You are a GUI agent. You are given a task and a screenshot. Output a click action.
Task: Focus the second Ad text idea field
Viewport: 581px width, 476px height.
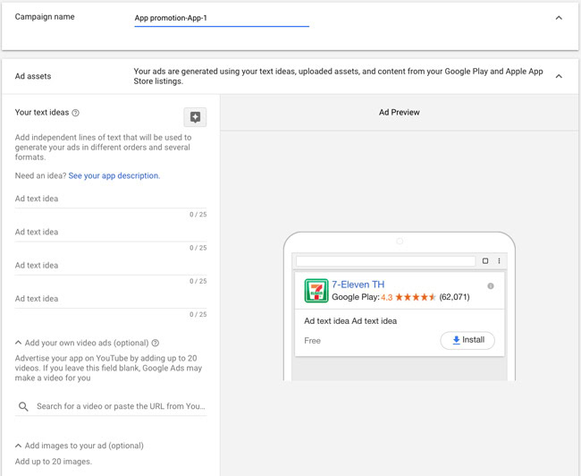(x=111, y=233)
